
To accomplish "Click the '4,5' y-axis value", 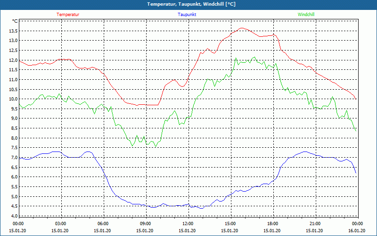I will click(15, 206).
